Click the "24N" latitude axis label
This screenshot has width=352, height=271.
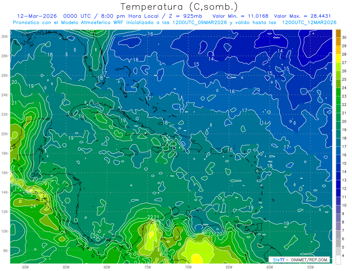[x=4, y=95]
